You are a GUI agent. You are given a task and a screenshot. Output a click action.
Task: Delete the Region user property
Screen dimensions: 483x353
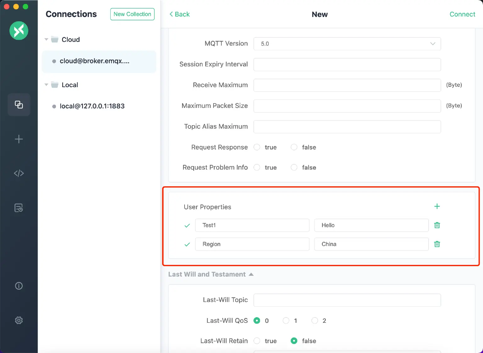coord(437,244)
